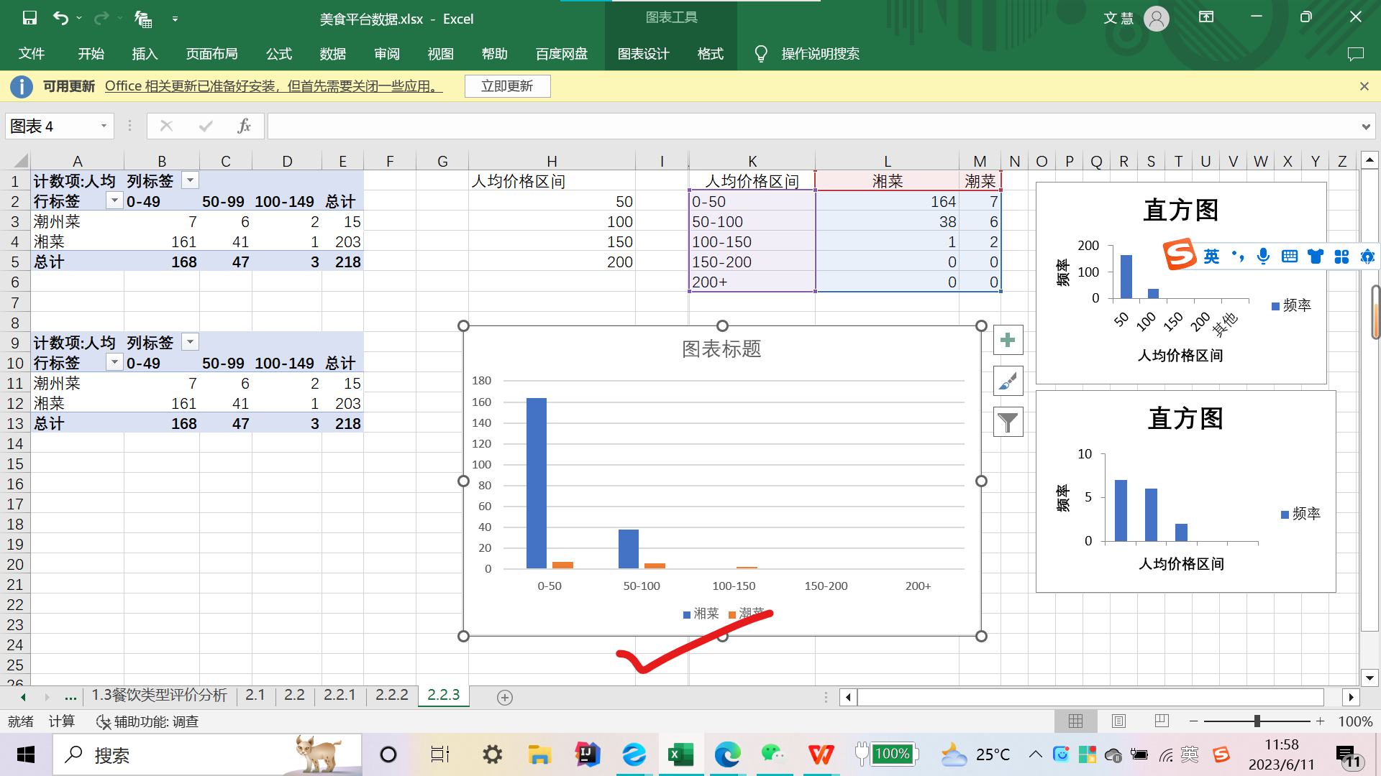Open the comments speech bubble icon
The width and height of the screenshot is (1381, 776).
1355,54
